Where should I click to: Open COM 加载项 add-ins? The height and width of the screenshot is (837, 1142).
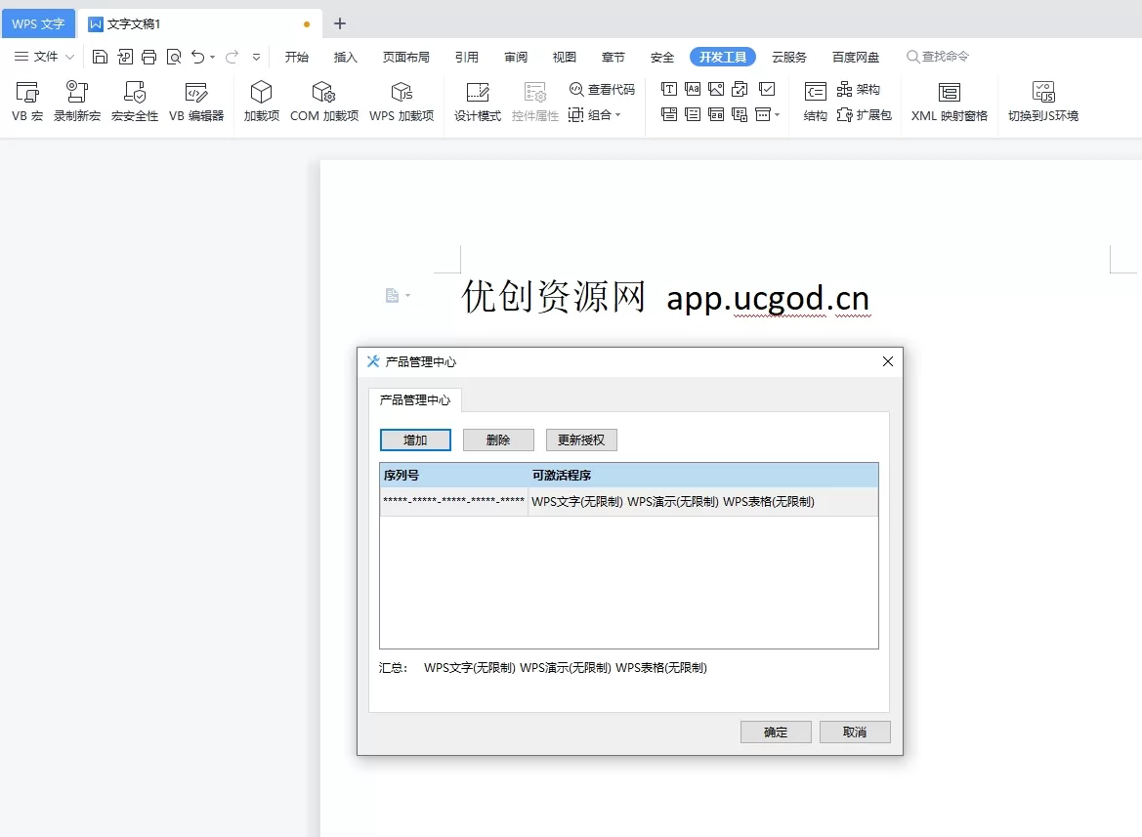point(324,101)
